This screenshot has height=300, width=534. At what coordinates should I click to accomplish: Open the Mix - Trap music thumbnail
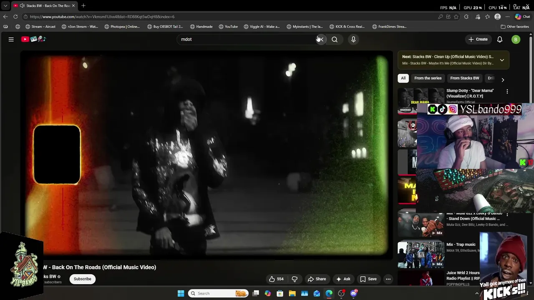point(421,255)
